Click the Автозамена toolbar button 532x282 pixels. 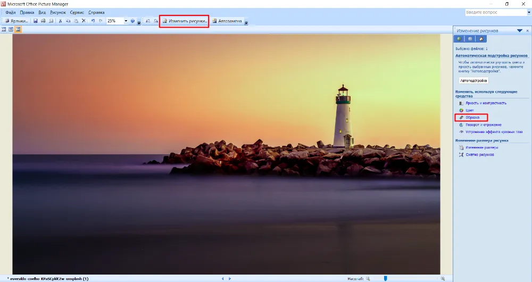[227, 21]
